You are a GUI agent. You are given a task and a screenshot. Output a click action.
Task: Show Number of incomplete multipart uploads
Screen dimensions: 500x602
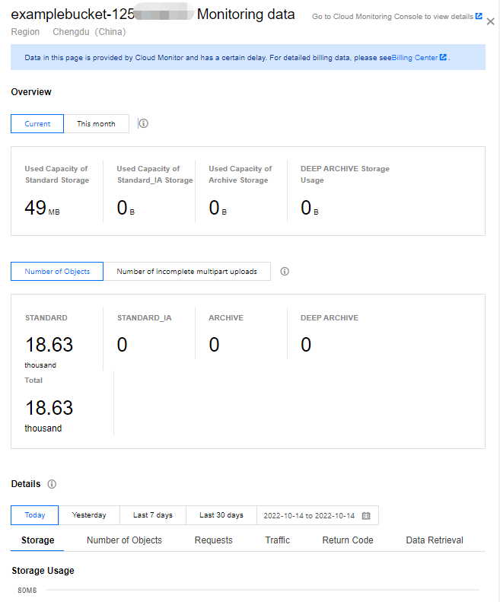point(186,271)
